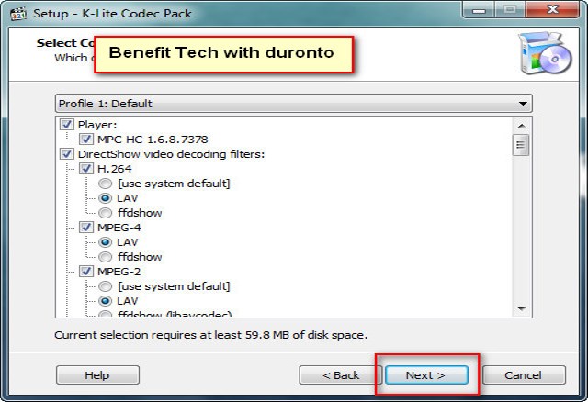
Task: Open the Profile 1: Default dropdown
Action: 294,104
